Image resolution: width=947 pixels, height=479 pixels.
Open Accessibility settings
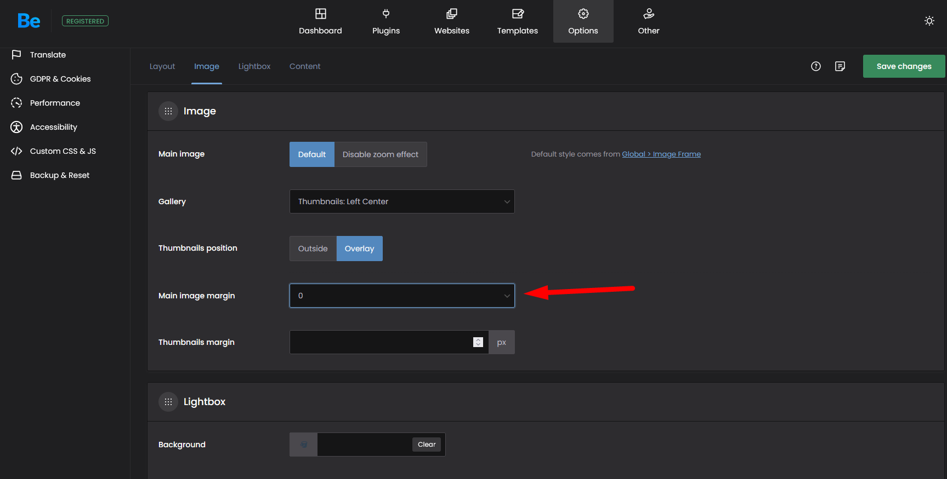click(x=54, y=127)
